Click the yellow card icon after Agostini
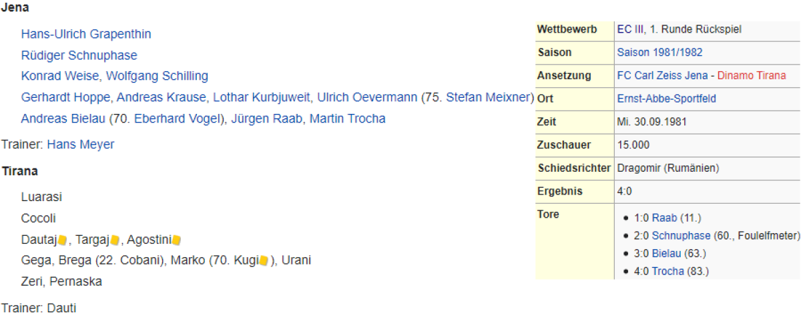 177,240
